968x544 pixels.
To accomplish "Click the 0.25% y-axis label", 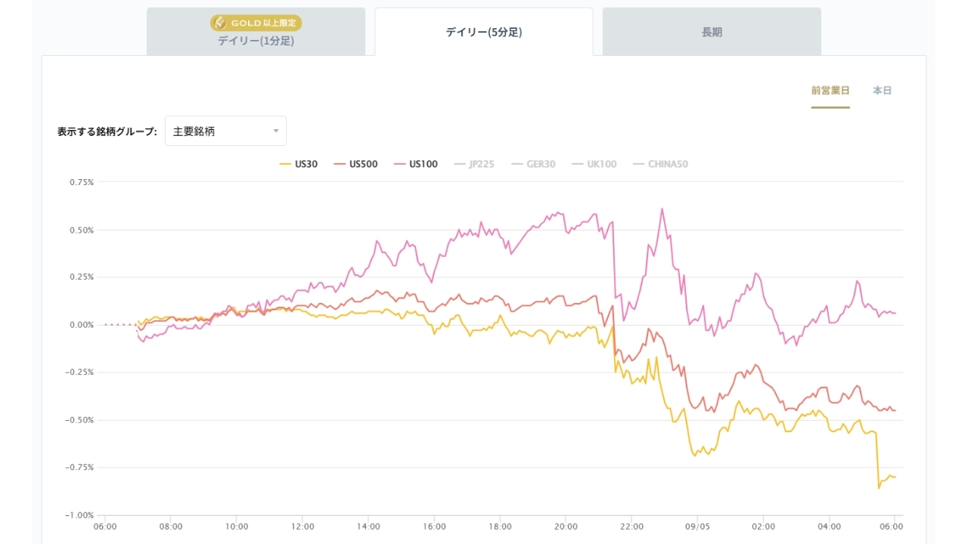I will [82, 277].
